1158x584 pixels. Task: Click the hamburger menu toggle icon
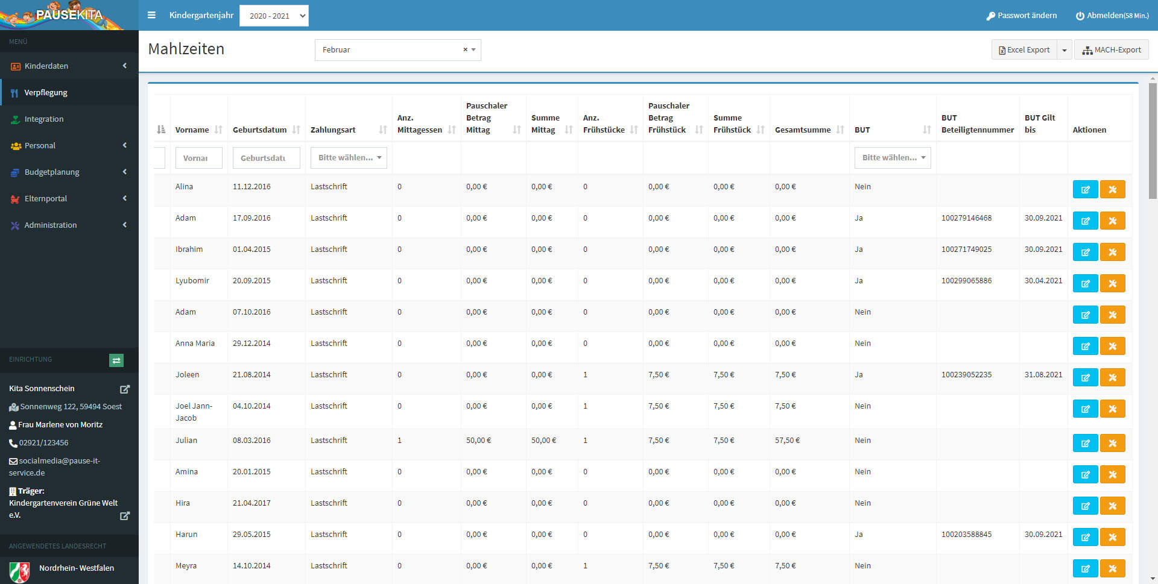click(151, 15)
